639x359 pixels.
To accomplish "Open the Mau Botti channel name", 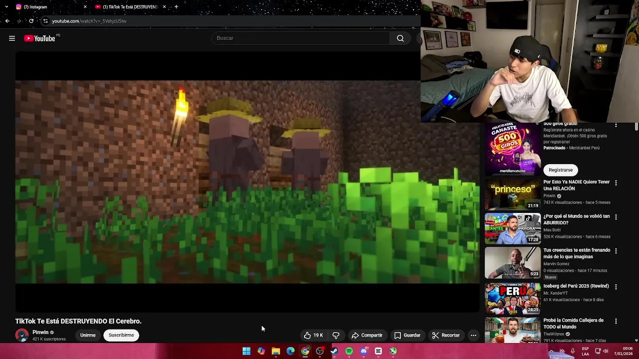I will point(552,230).
